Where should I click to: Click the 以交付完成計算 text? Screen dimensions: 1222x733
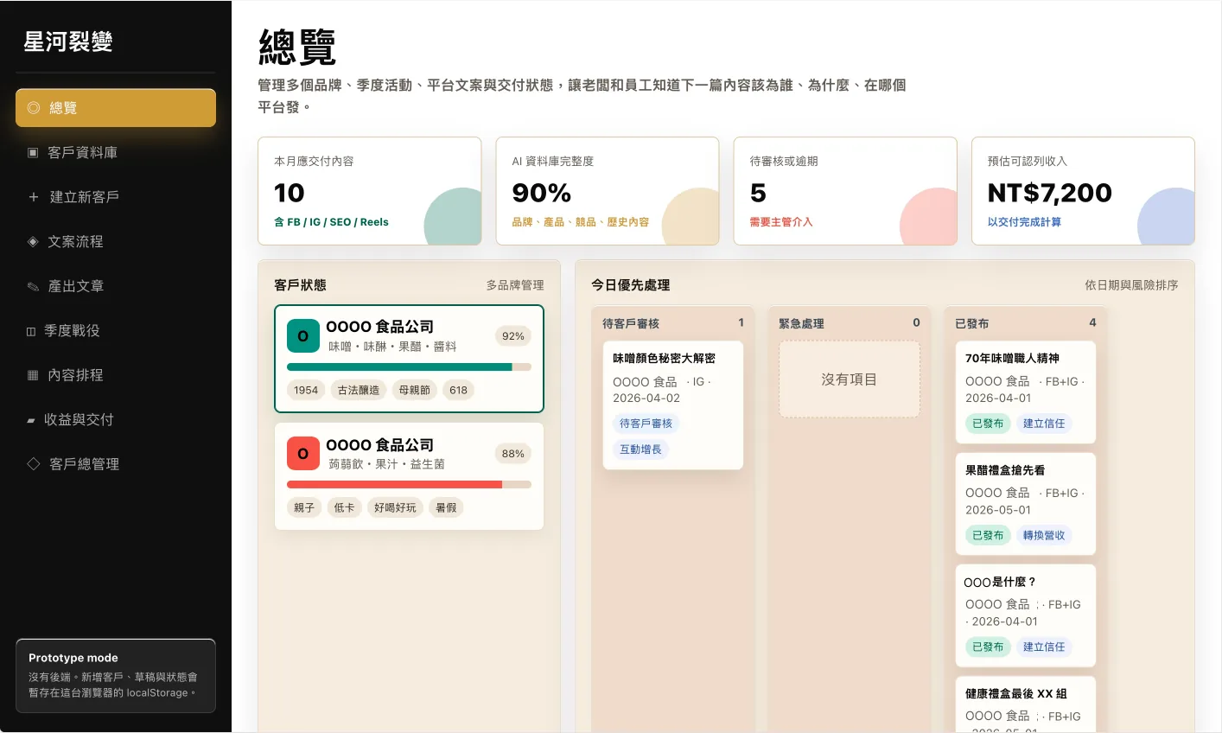coord(1024,222)
